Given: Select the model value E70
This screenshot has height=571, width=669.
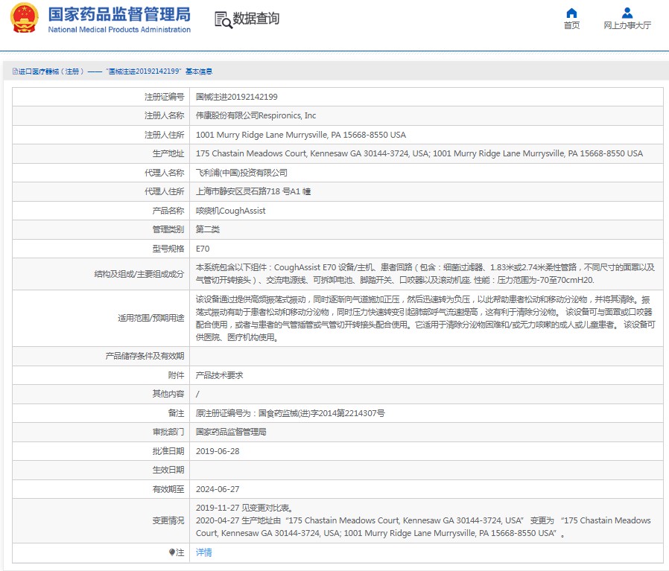Looking at the screenshot, I should coord(203,249).
